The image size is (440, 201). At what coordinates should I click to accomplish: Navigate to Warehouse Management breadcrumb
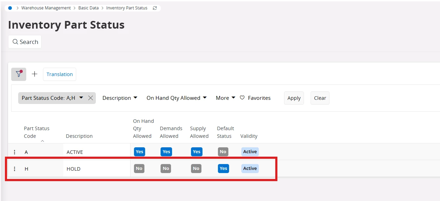point(46,8)
